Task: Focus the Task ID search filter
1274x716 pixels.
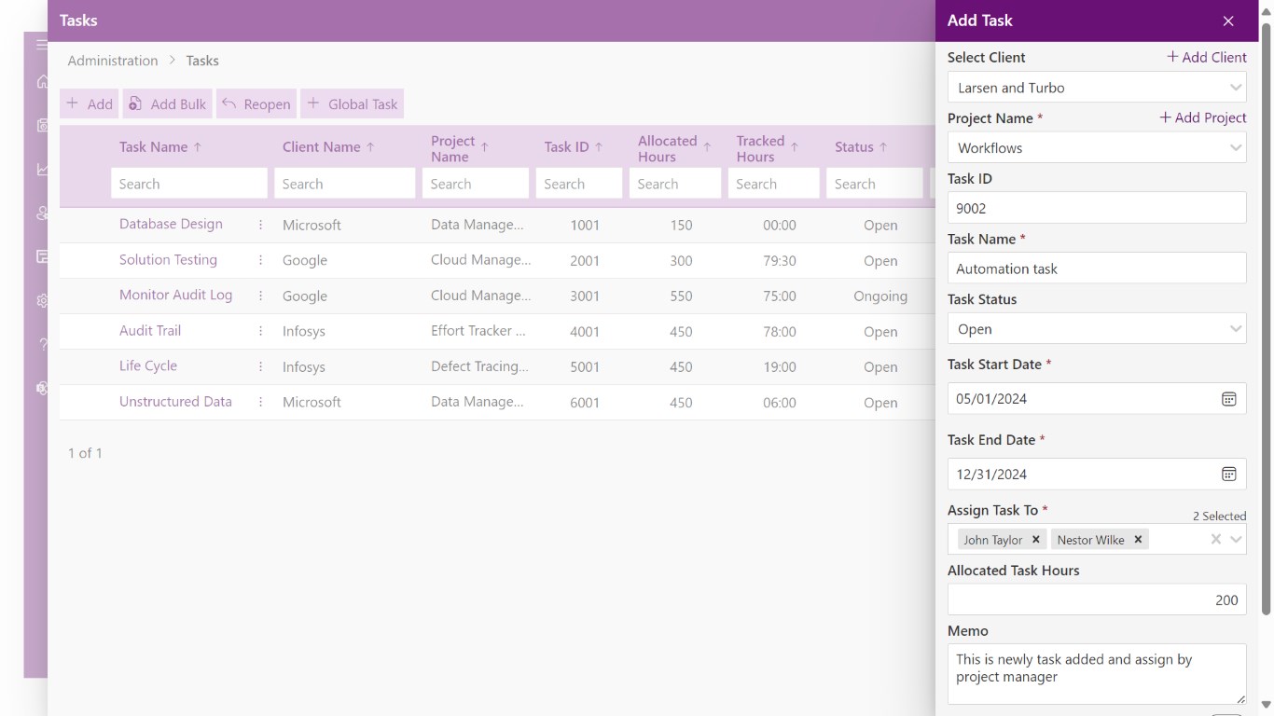Action: click(x=579, y=184)
